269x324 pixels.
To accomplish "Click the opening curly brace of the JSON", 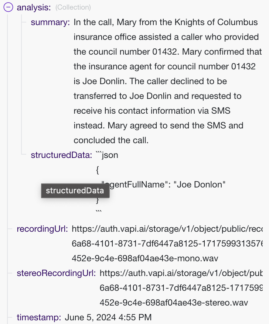I will coord(98,170).
